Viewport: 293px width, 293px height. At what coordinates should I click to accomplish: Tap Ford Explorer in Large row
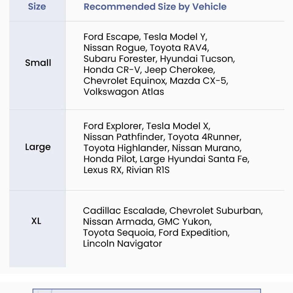click(113, 126)
